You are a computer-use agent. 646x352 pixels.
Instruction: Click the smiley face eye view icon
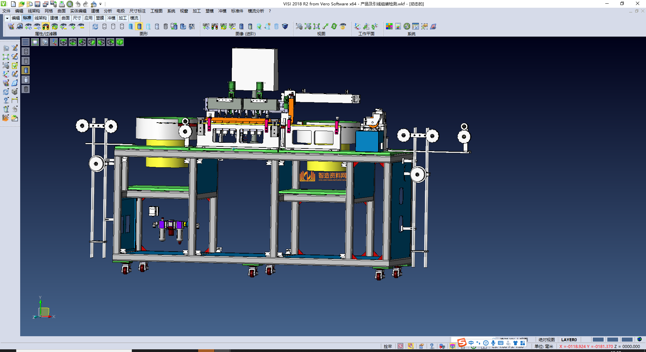(343, 26)
